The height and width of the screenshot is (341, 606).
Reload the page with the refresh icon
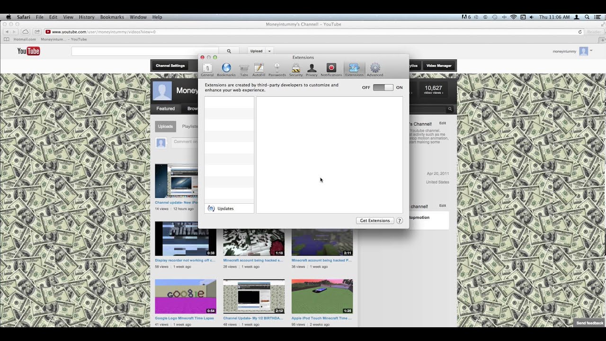[x=580, y=32]
